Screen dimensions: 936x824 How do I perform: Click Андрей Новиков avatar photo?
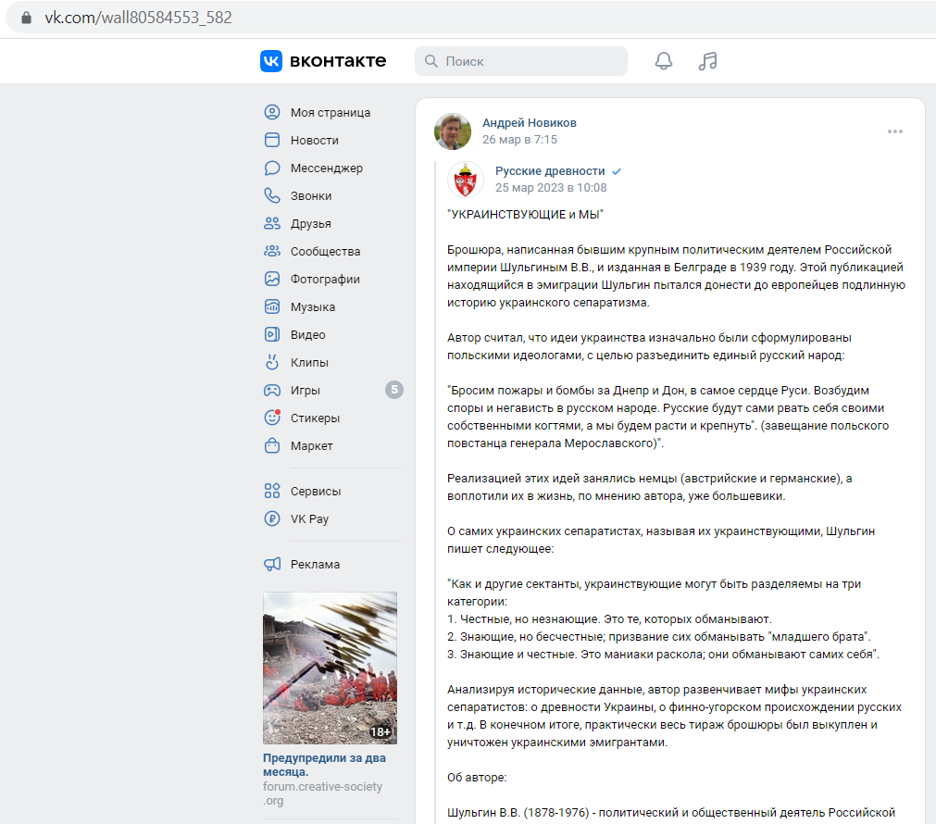tap(453, 131)
